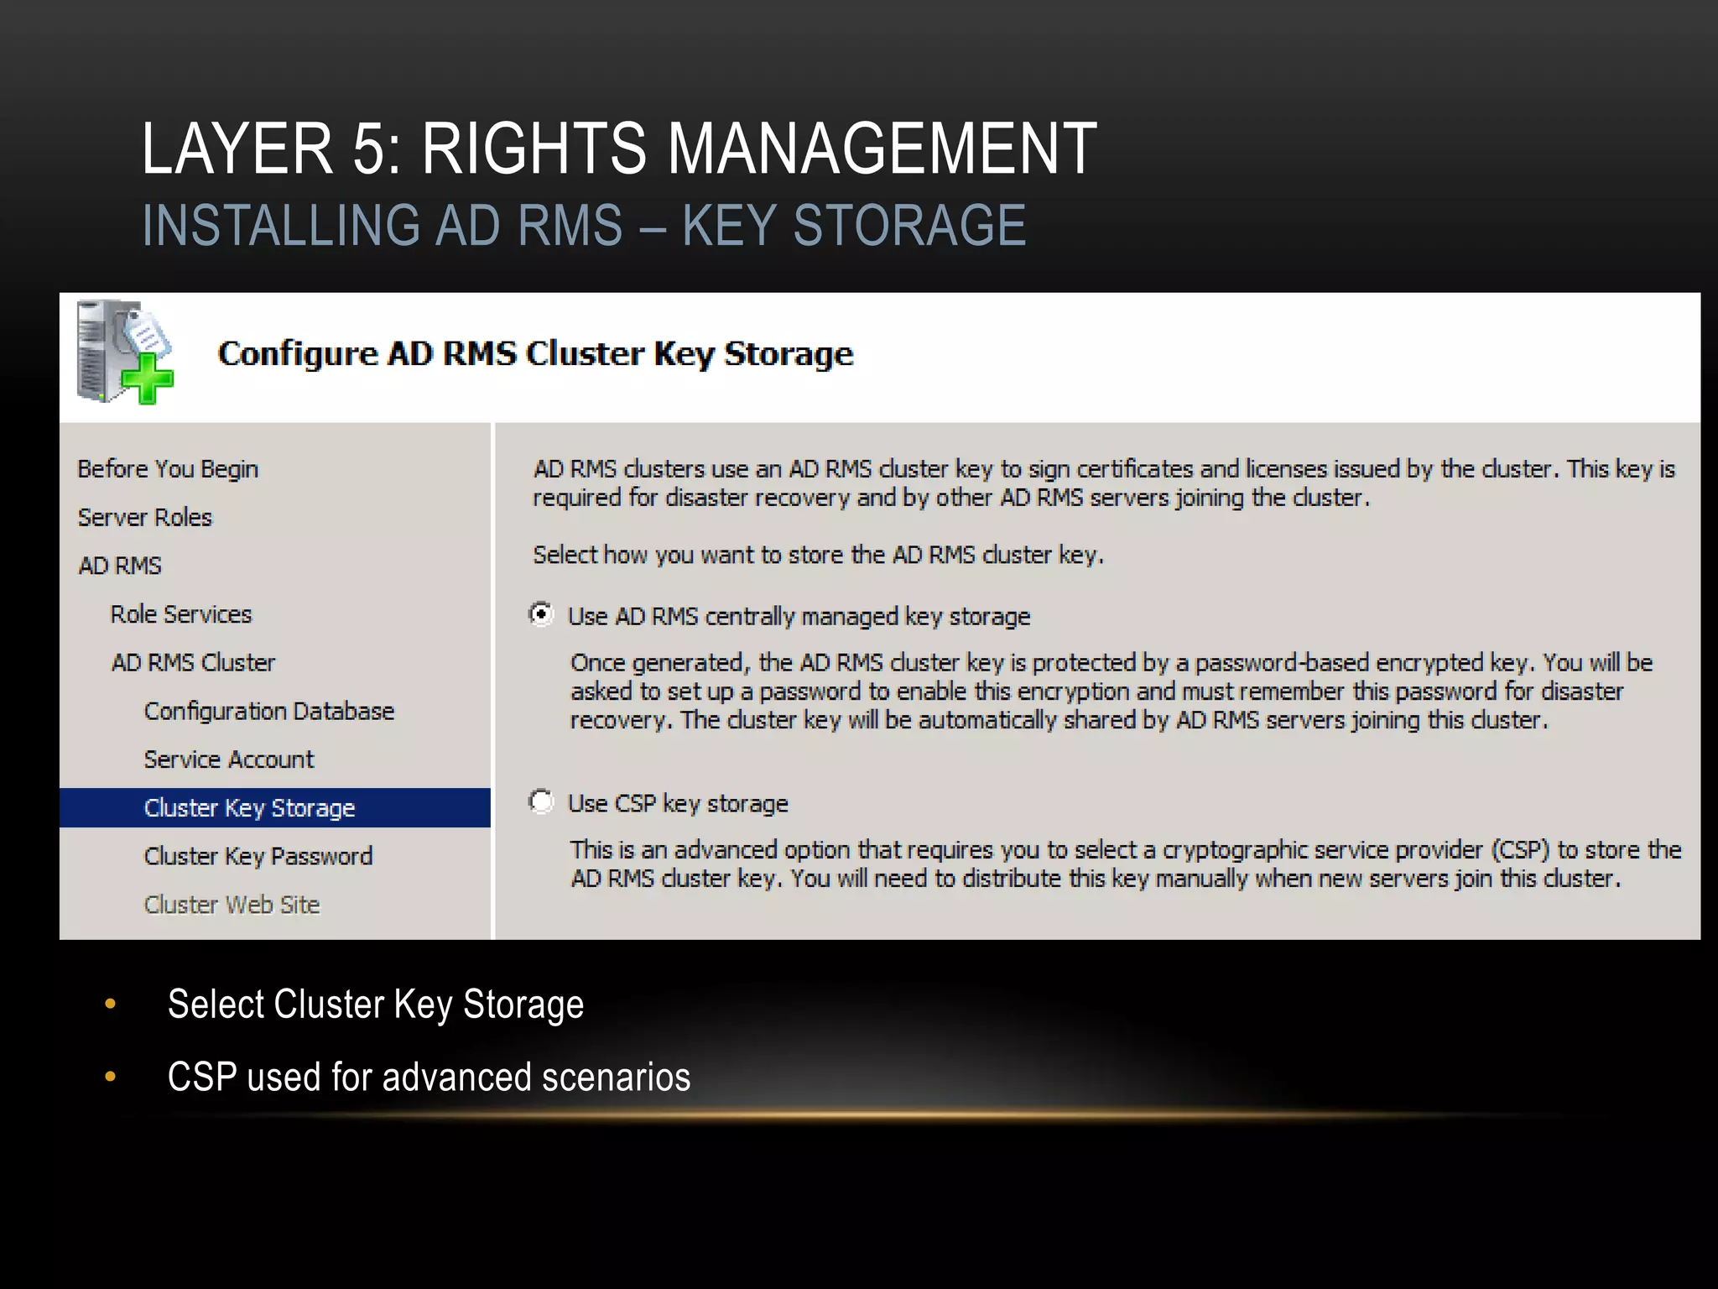The image size is (1718, 1289).
Task: Go to the Server Roles step
Action: click(145, 517)
